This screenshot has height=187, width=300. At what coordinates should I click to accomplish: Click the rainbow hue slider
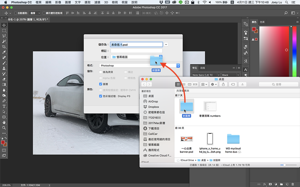coord(295,51)
